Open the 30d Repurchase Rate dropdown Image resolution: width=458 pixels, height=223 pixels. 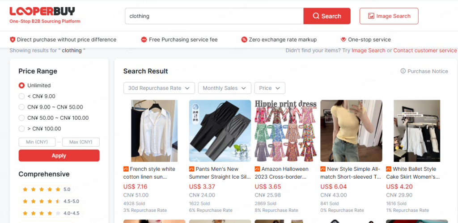click(159, 88)
